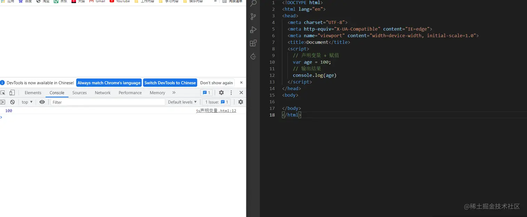Click the '<html lang="en">' line
527x217 pixels.
[x=304, y=9]
